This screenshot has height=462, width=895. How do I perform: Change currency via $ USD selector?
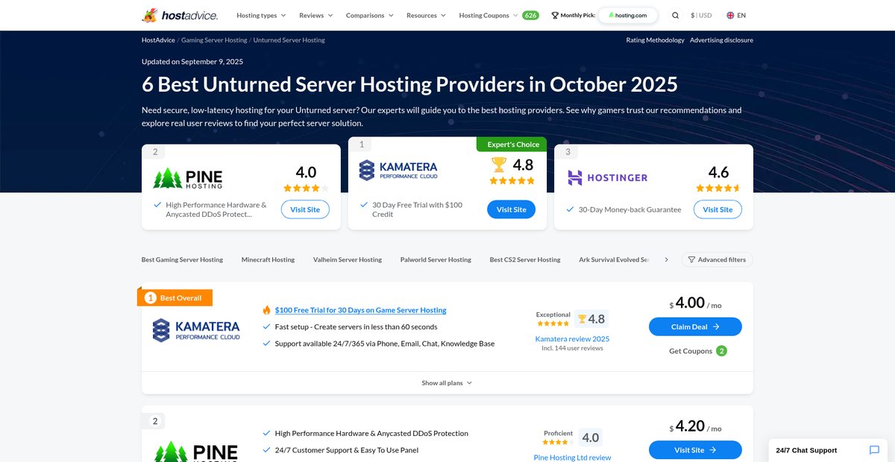point(701,15)
